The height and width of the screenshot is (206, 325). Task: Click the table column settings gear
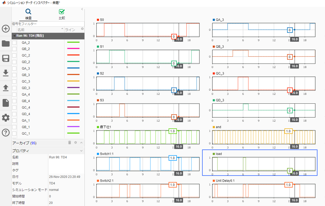coord(82,29)
